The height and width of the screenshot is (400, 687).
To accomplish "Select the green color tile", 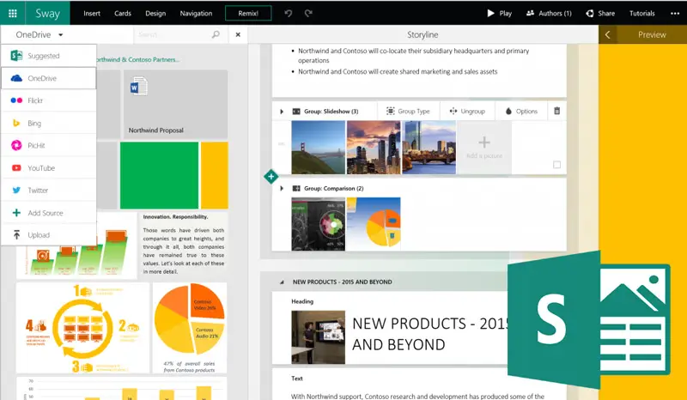I will 159,175.
